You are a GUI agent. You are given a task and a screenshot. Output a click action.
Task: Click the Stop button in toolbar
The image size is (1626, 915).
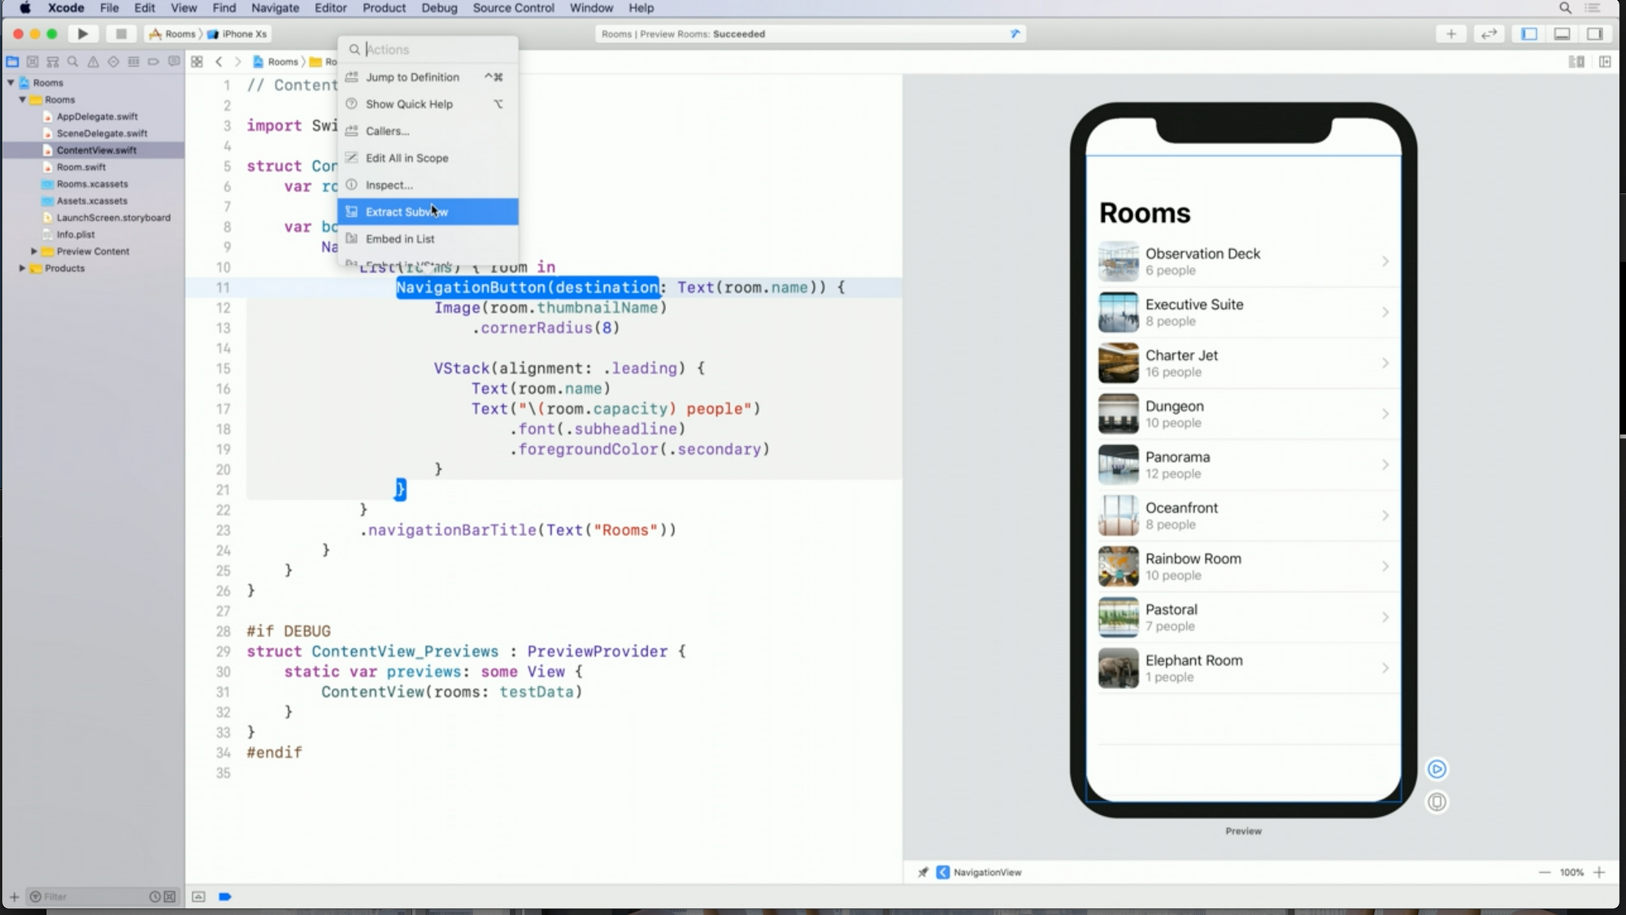click(121, 34)
